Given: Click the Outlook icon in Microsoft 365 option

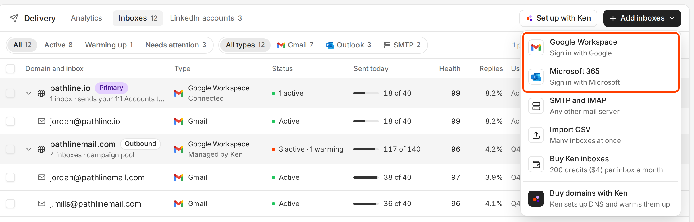Looking at the screenshot, I should pyautogui.click(x=536, y=77).
